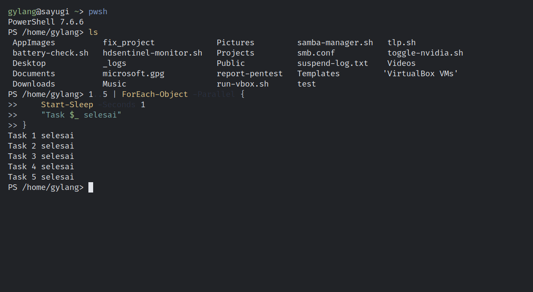Select the battery-check.sh file name
The width and height of the screenshot is (533, 292).
50,53
